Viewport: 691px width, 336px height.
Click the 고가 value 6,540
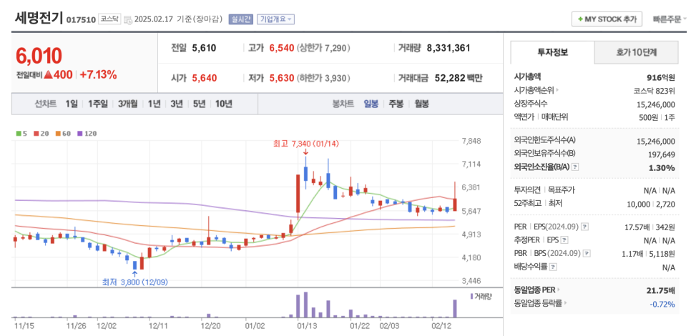[x=281, y=48]
